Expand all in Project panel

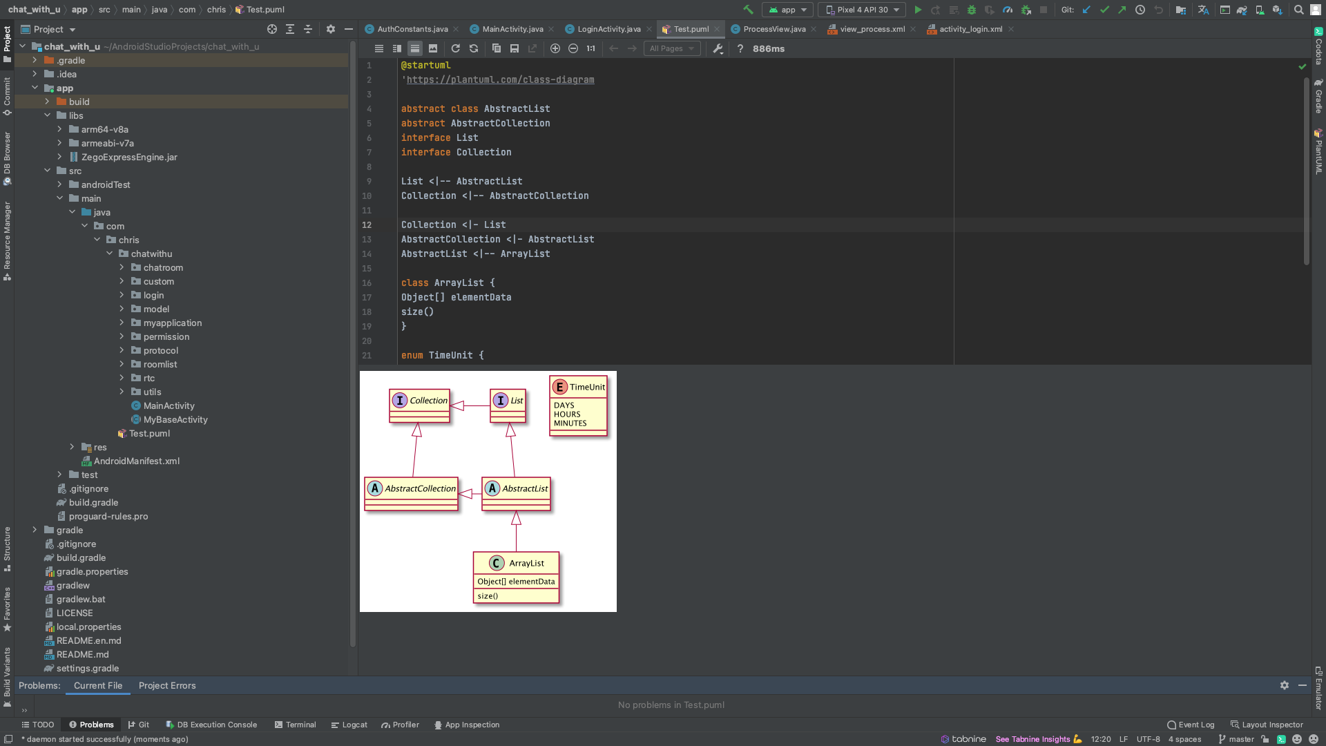click(290, 29)
